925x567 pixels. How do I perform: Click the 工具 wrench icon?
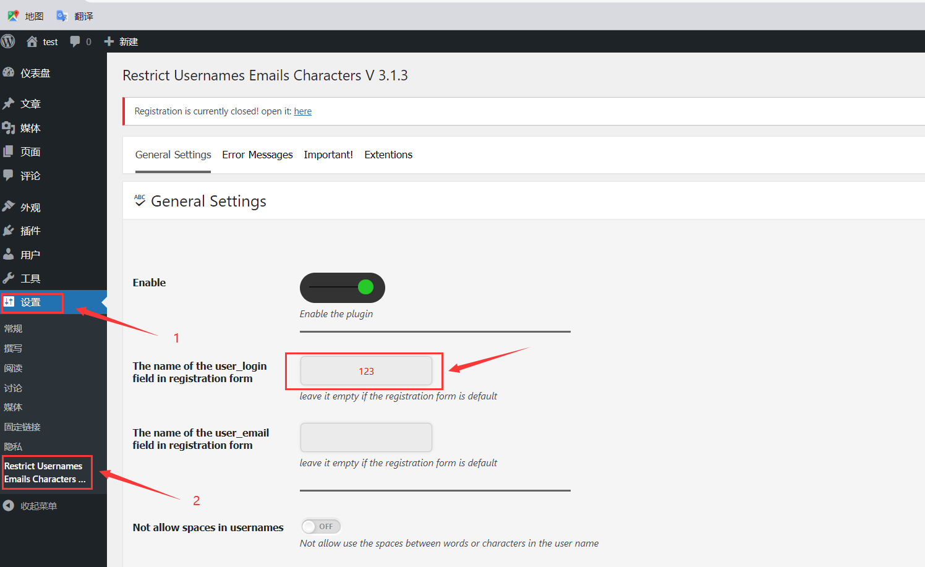(9, 278)
